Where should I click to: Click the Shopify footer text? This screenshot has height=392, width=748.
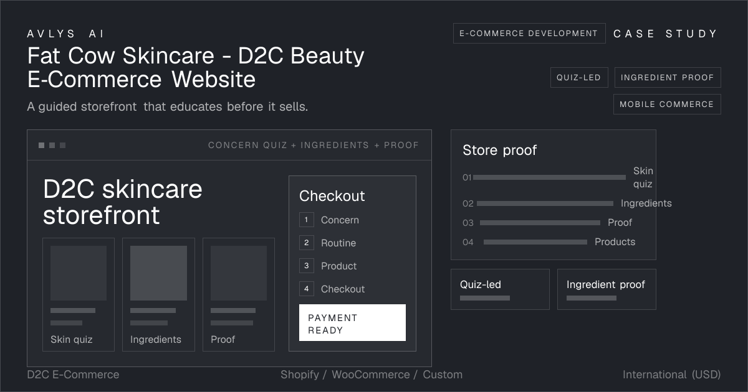[299, 375]
